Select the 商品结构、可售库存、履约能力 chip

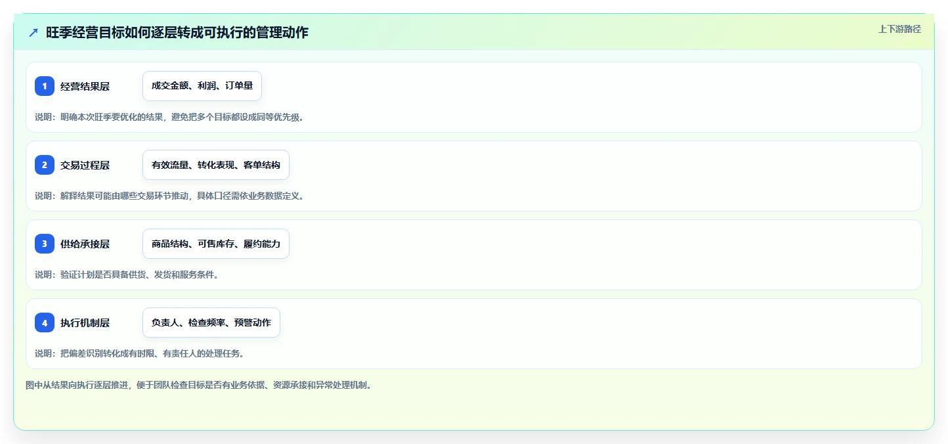pos(216,244)
